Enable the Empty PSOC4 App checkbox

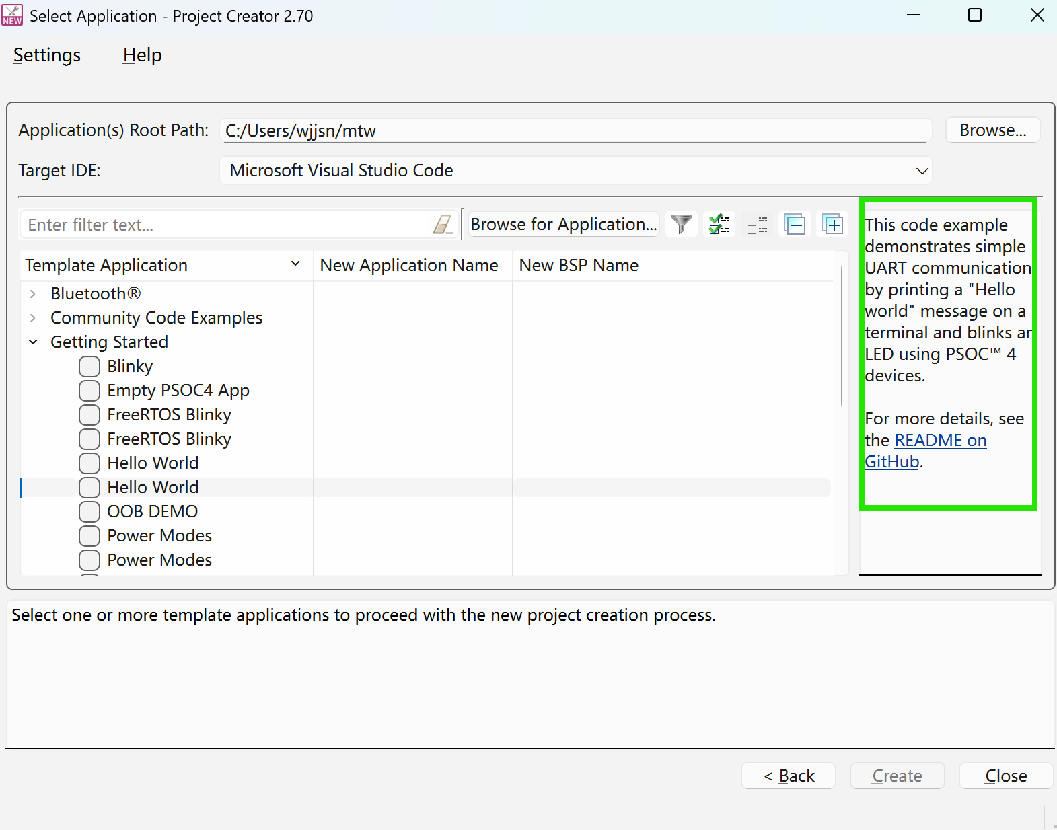pyautogui.click(x=89, y=391)
